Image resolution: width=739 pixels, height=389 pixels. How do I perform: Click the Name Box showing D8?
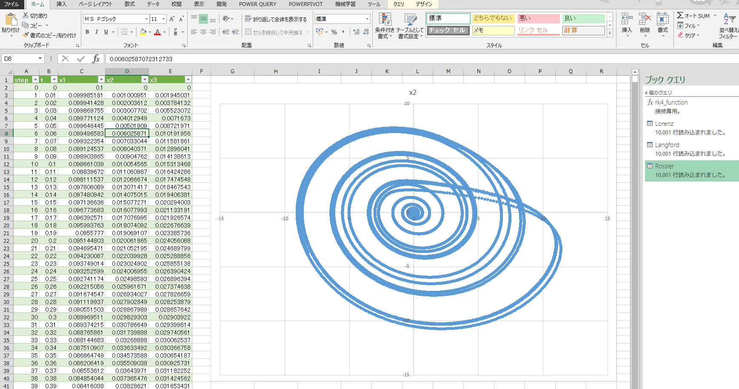(x=19, y=59)
